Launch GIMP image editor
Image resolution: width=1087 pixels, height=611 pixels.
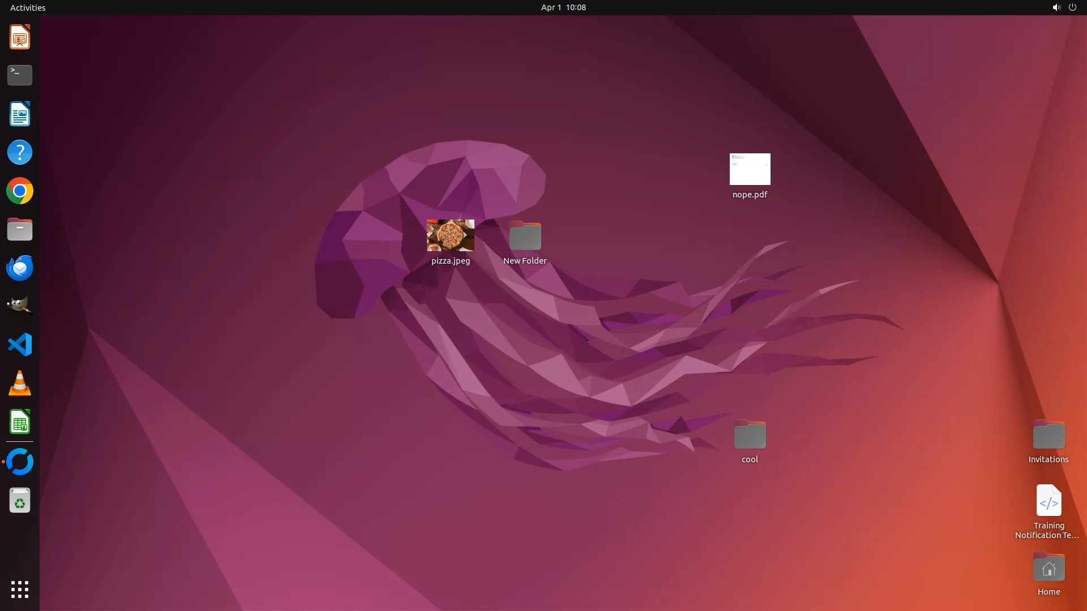pos(20,306)
